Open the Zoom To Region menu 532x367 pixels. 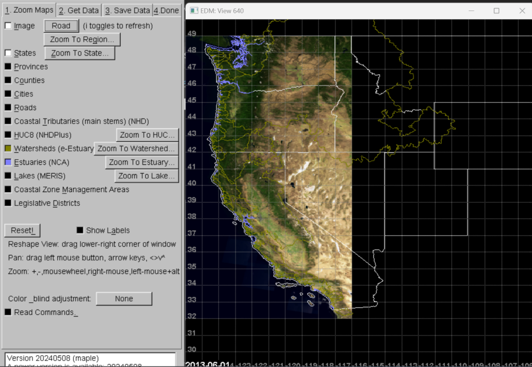82,40
